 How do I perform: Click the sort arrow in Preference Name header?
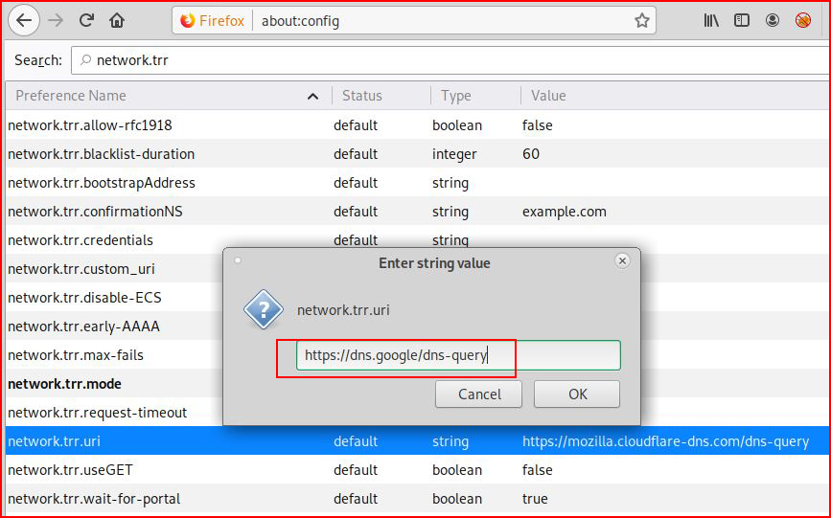point(312,97)
